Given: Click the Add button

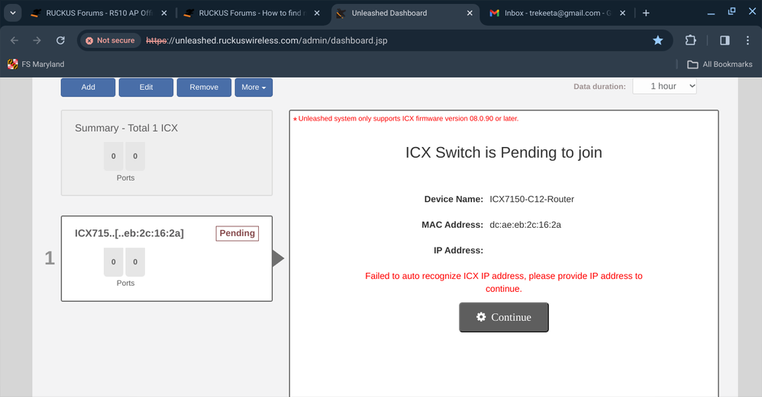Looking at the screenshot, I should point(88,88).
